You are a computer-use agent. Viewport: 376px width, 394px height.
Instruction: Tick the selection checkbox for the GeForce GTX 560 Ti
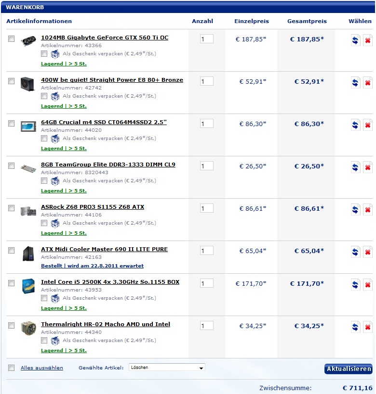12,38
